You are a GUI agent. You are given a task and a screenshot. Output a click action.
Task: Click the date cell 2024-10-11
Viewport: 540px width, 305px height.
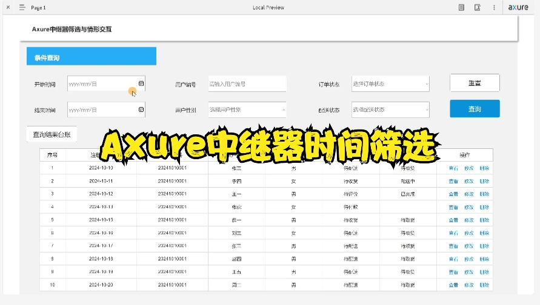click(x=101, y=181)
